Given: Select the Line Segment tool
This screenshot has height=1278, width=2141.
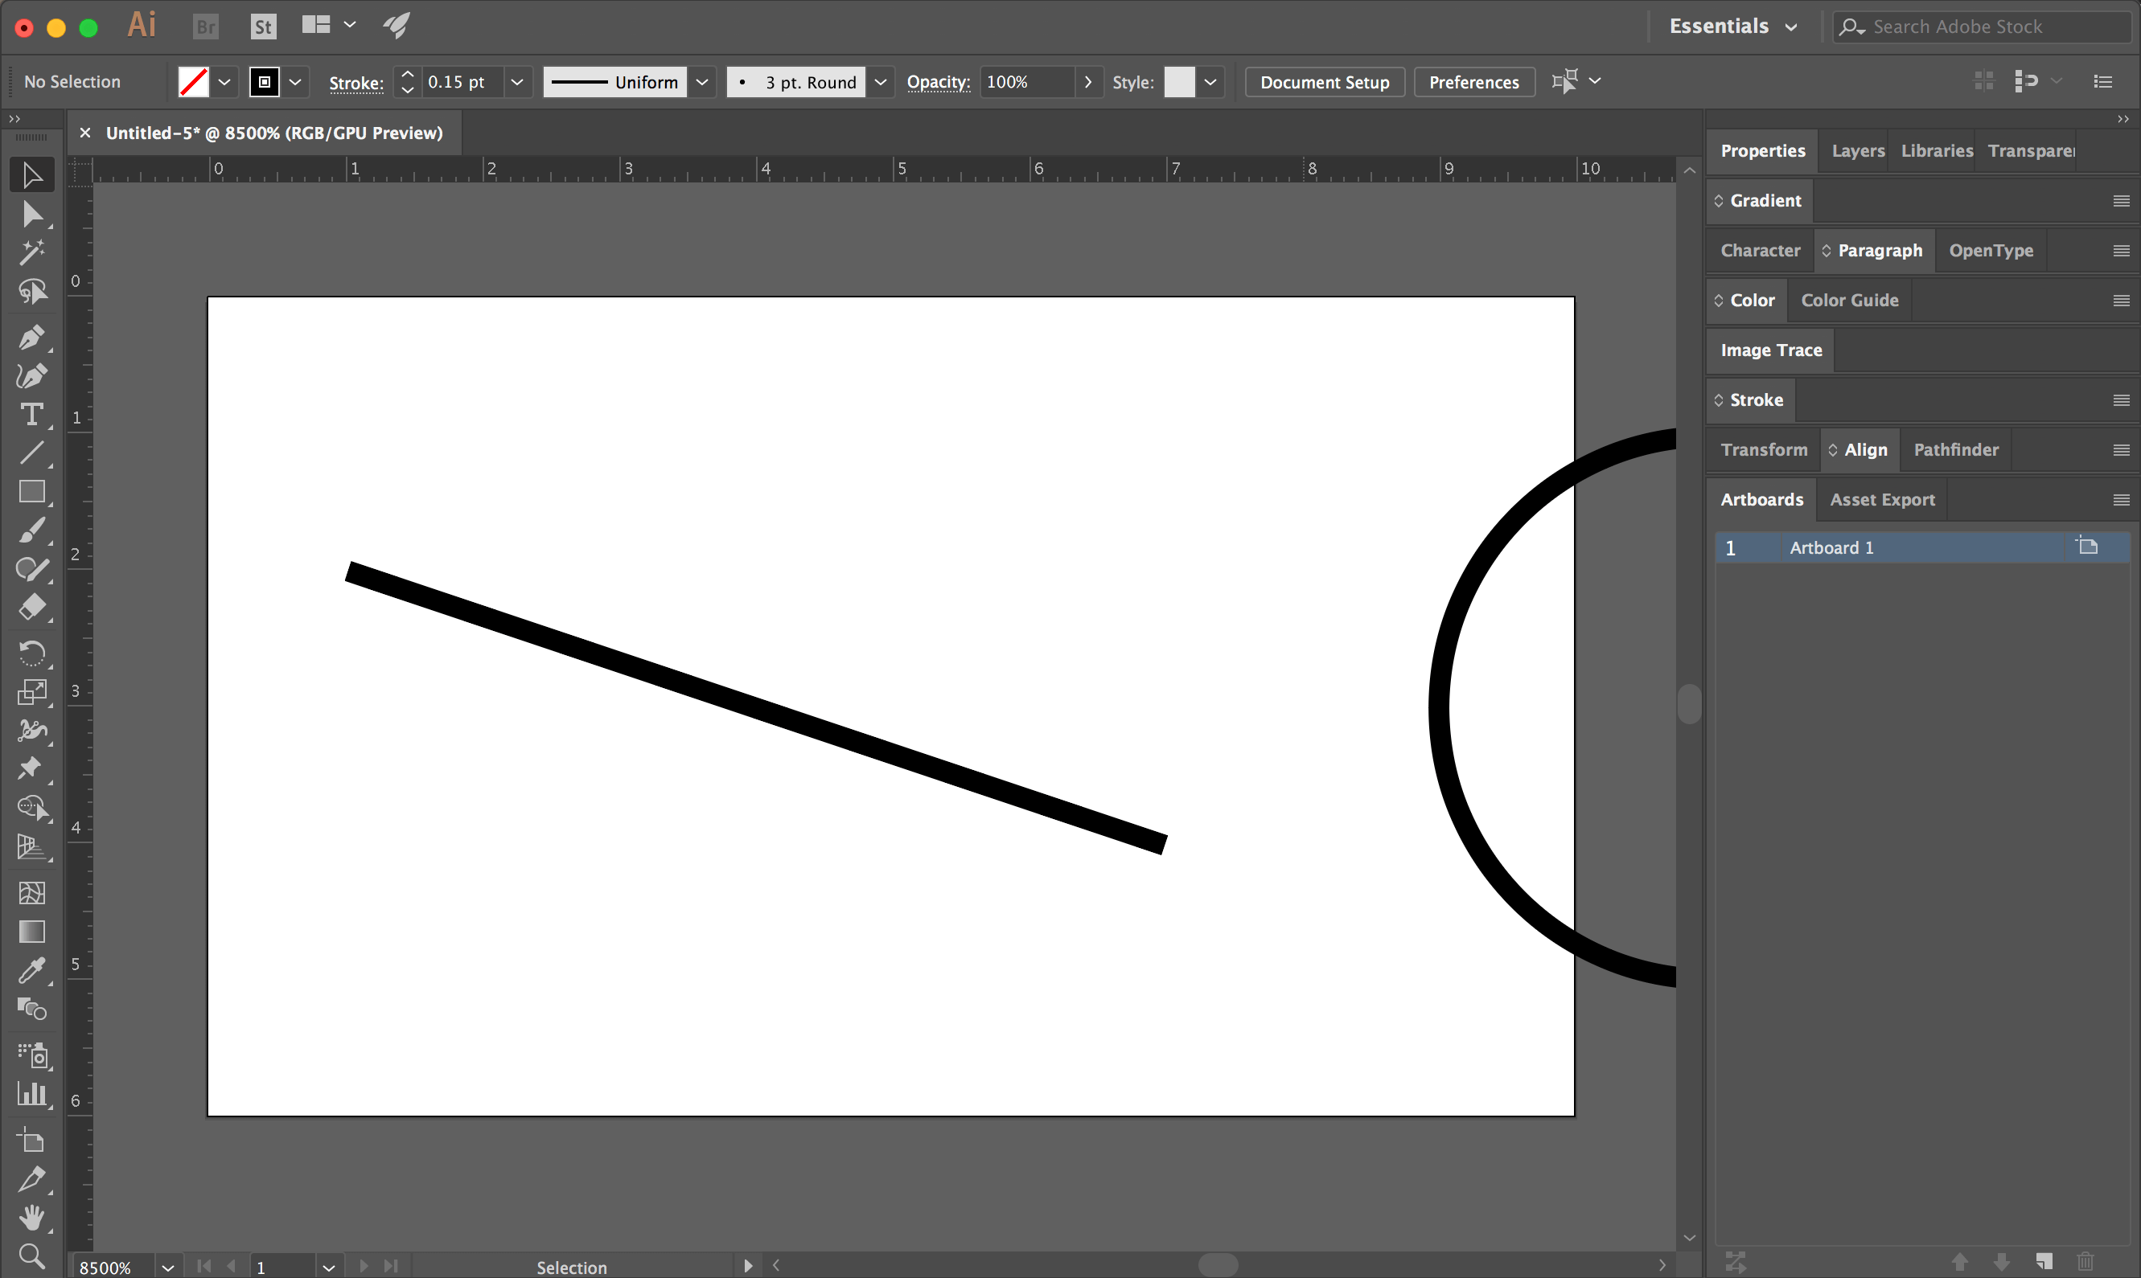Looking at the screenshot, I should (x=32, y=453).
